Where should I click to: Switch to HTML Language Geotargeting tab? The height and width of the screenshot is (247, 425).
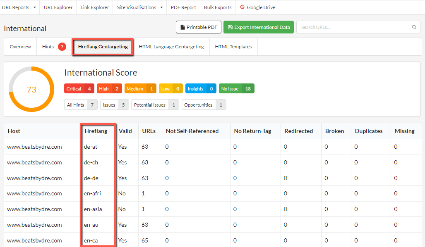[x=171, y=47]
